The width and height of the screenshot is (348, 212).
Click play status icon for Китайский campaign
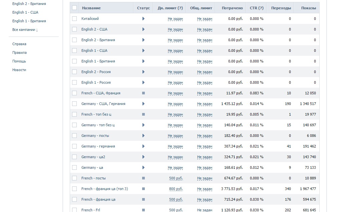[143, 19]
